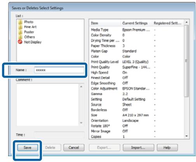
Task: Select the Photo folder icon
Action: [20, 22]
